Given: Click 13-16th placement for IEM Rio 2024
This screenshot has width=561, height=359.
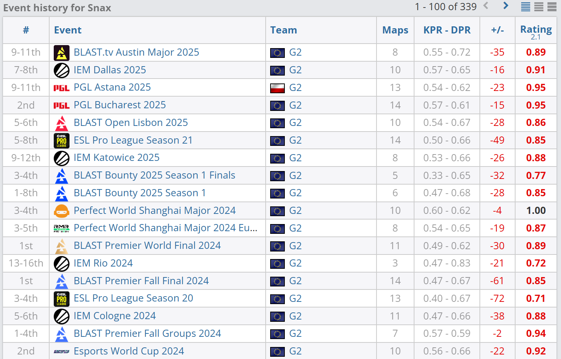Looking at the screenshot, I should click(26, 263).
